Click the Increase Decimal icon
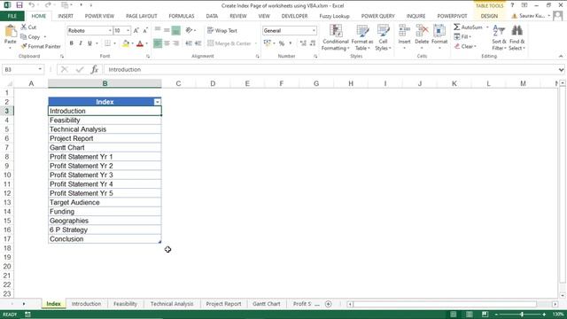Viewport: 567px width, 319px height. (303, 43)
